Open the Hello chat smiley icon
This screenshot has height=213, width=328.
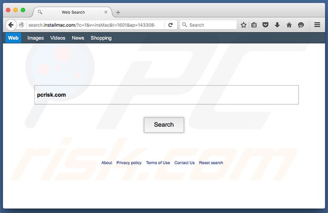(301, 25)
